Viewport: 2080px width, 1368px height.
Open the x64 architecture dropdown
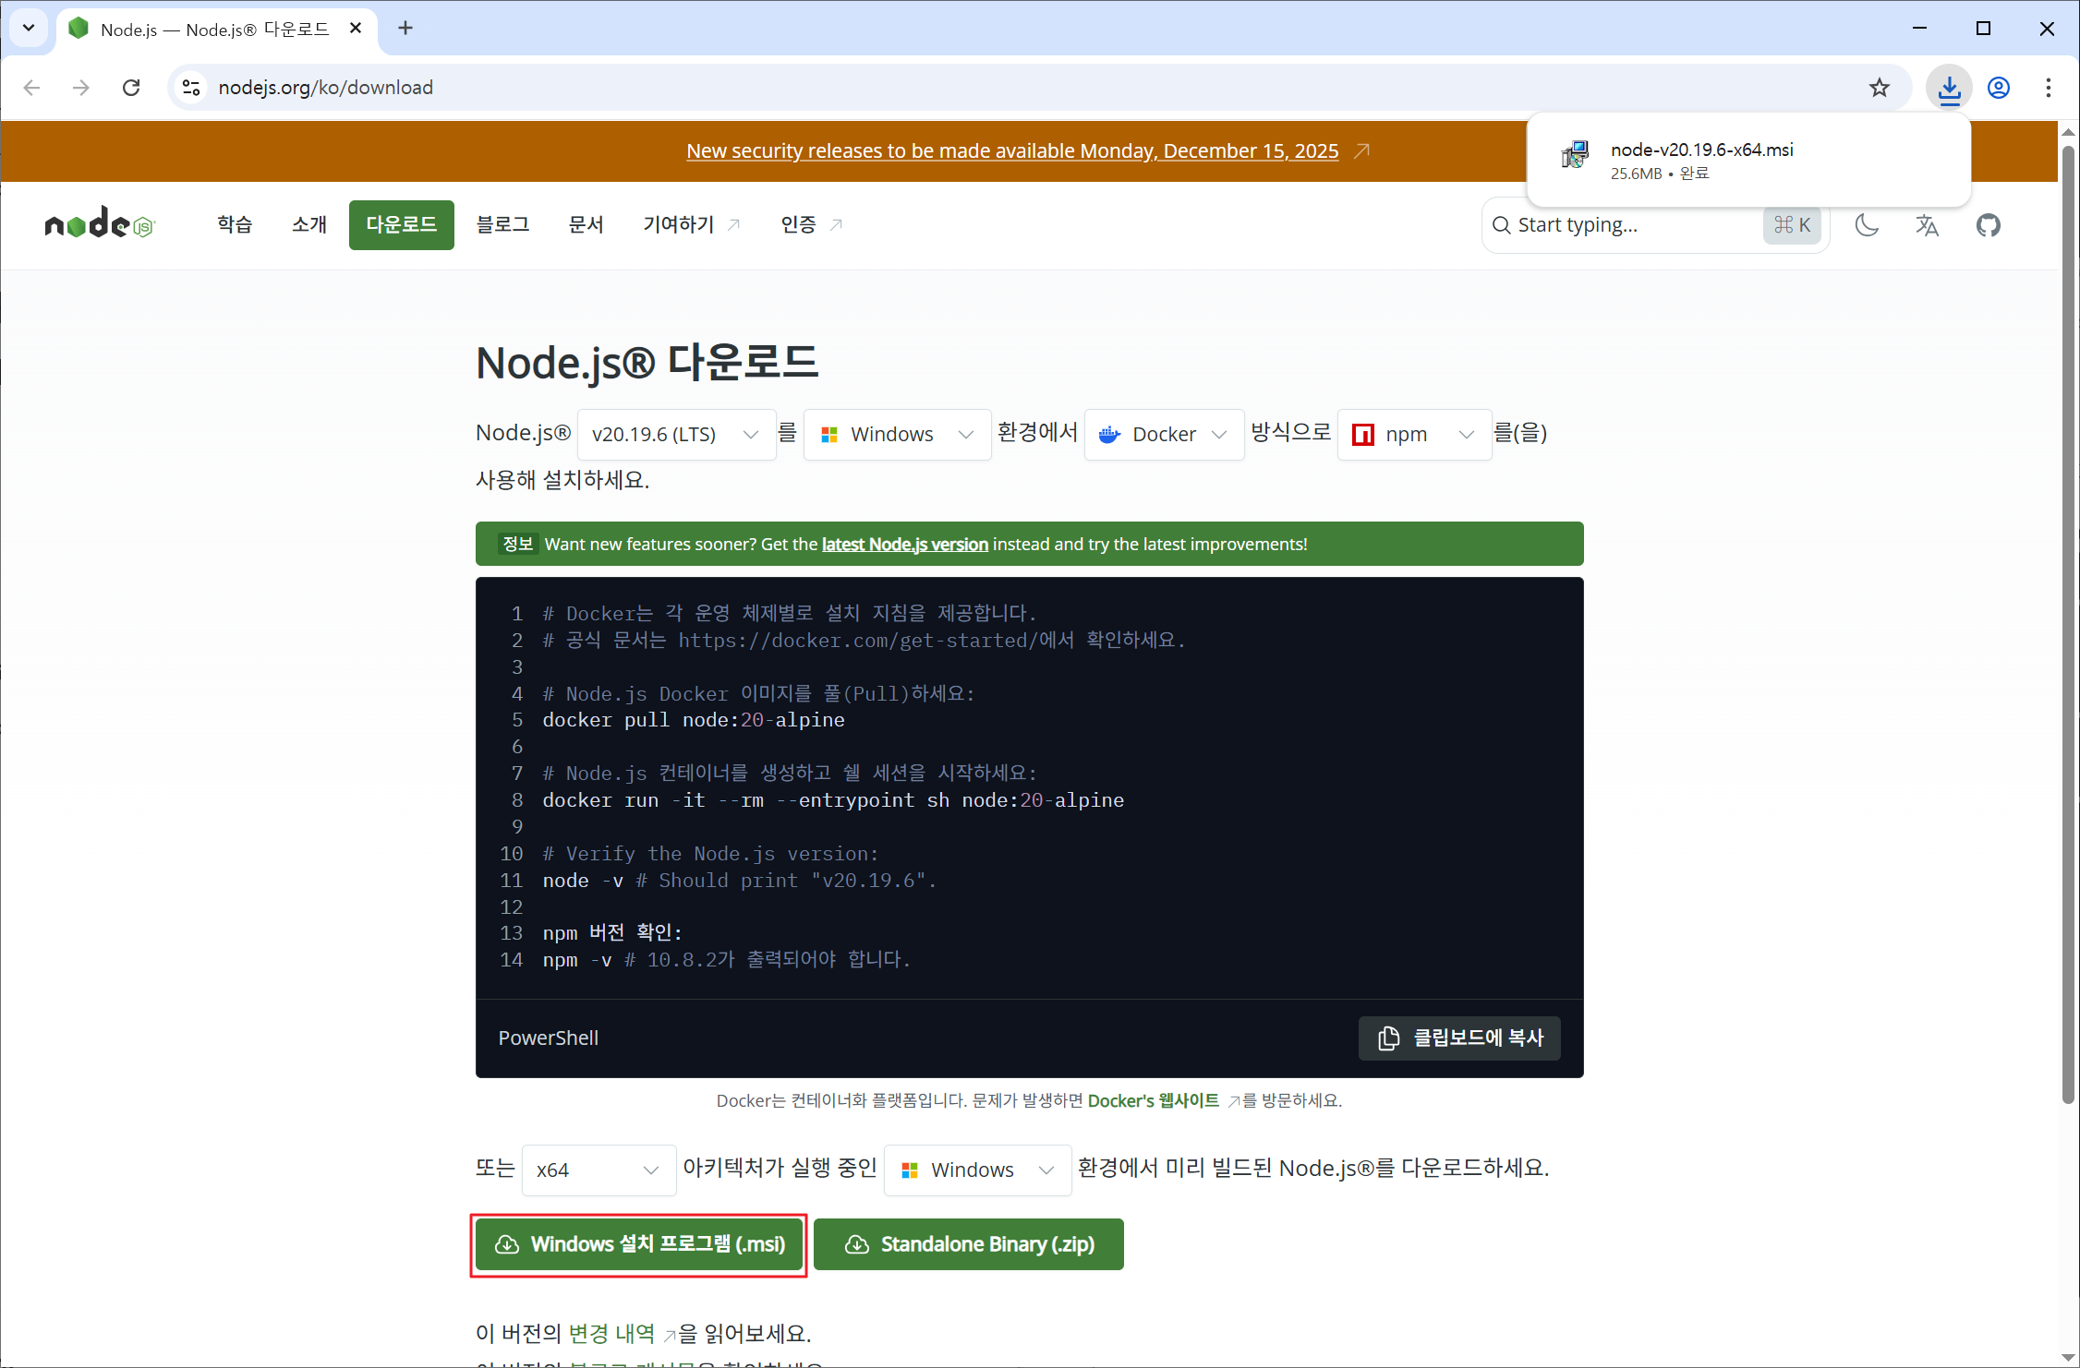(598, 1170)
